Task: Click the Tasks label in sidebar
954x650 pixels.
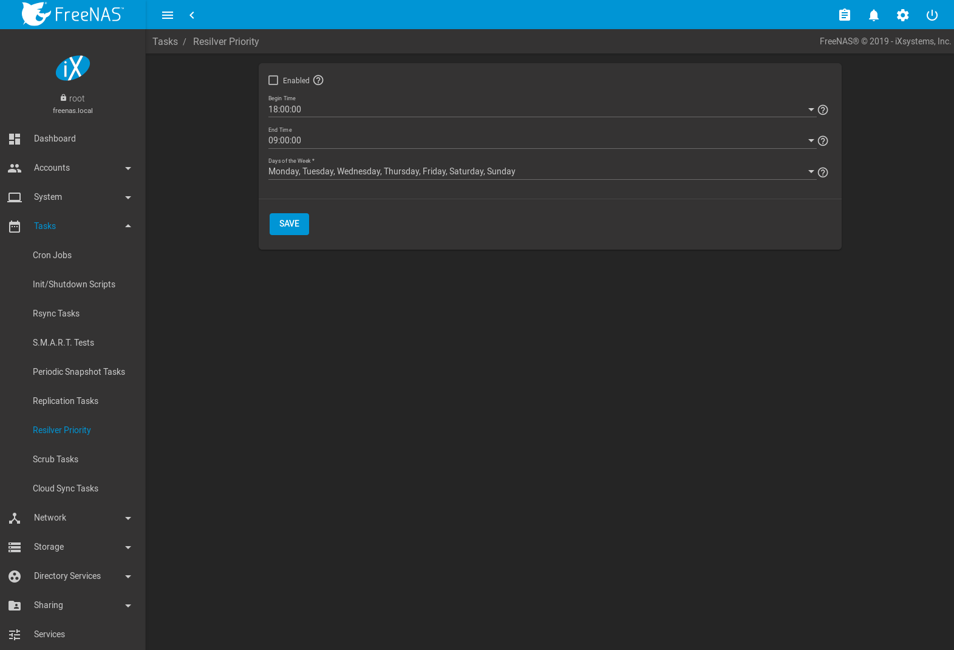Action: click(x=45, y=226)
